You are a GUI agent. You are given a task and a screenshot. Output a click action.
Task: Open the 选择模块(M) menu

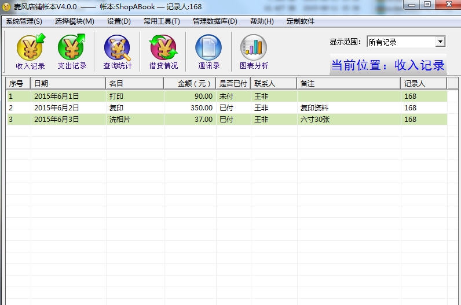(x=74, y=21)
